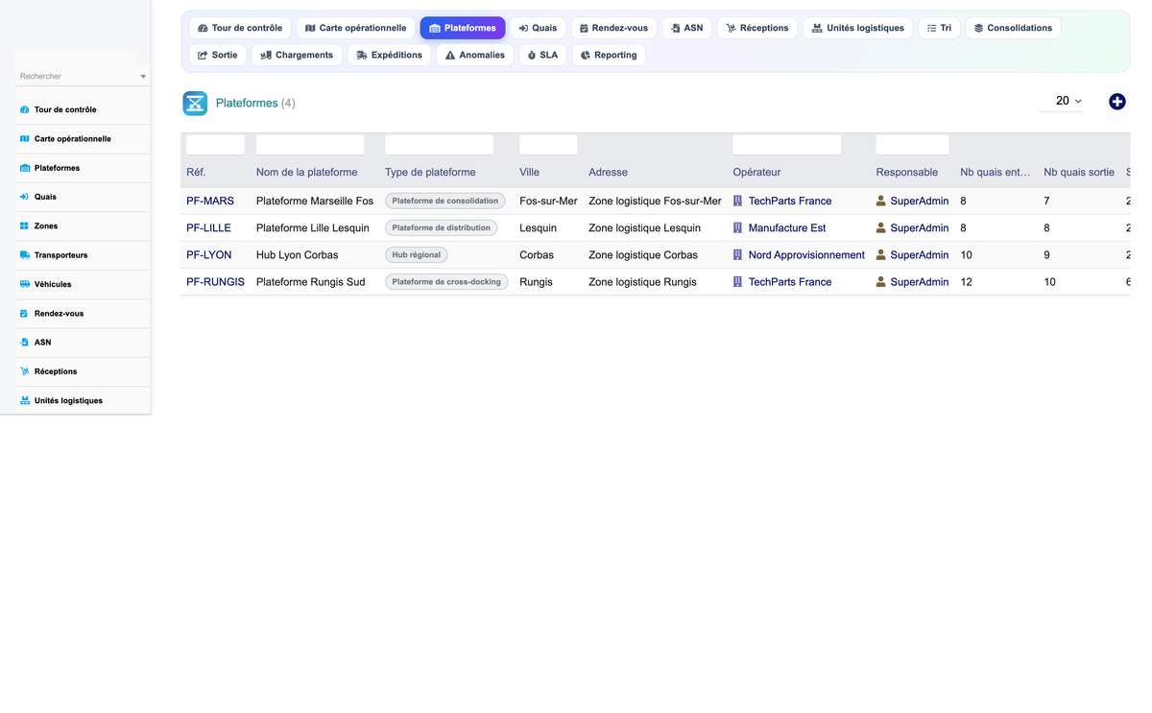The image size is (1152, 713).
Task: Open SuperAdmin link in the PF-LYON row
Action: coord(920,255)
